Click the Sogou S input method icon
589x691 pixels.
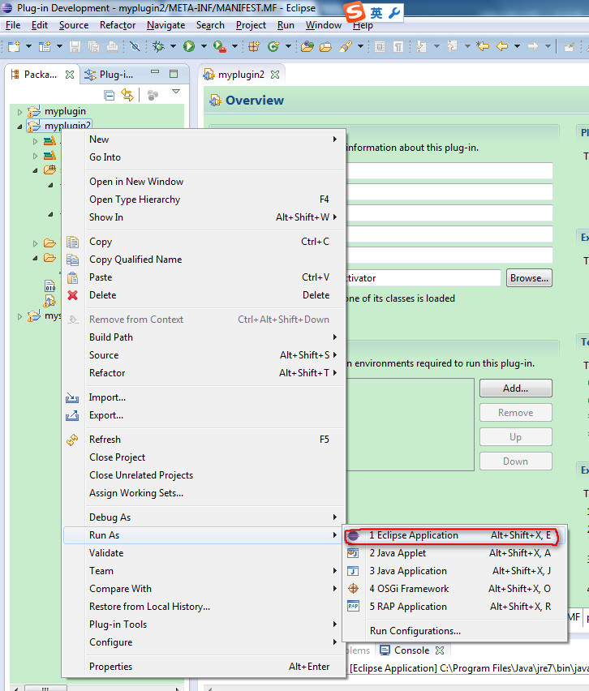click(355, 11)
